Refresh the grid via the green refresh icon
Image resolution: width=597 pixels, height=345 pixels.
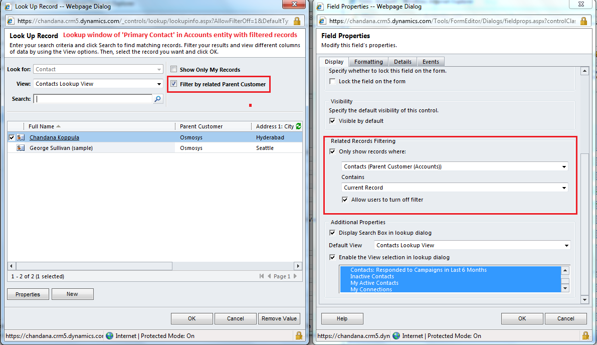click(x=298, y=126)
